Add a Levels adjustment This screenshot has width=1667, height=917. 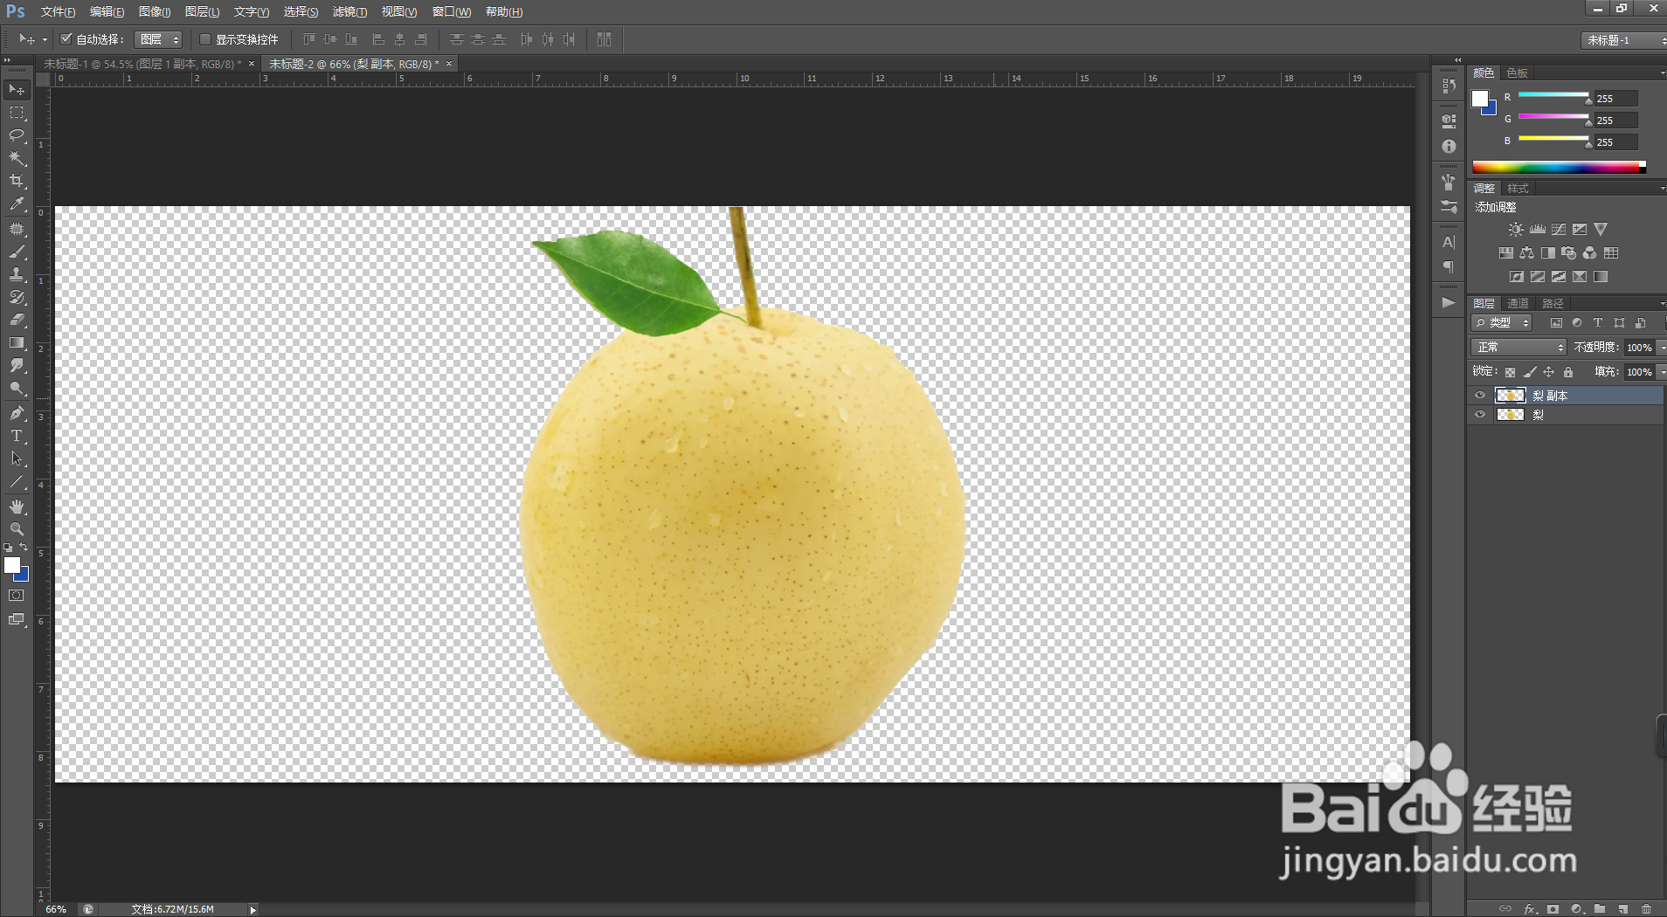1538,230
